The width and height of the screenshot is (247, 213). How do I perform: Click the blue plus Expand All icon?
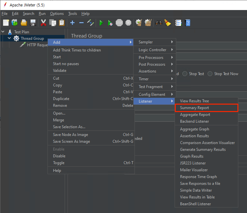[72, 23]
